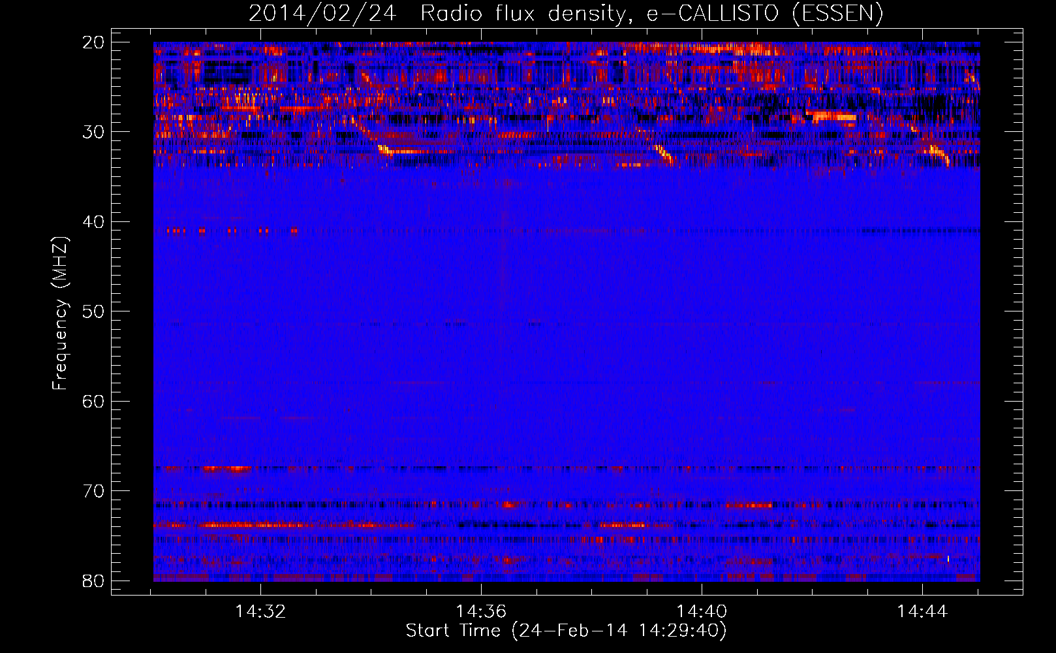Click the plot title "2014/02/24 Radio flux density, e-CALLISTO (ESSEN)"
The image size is (1056, 653).
[x=566, y=13]
